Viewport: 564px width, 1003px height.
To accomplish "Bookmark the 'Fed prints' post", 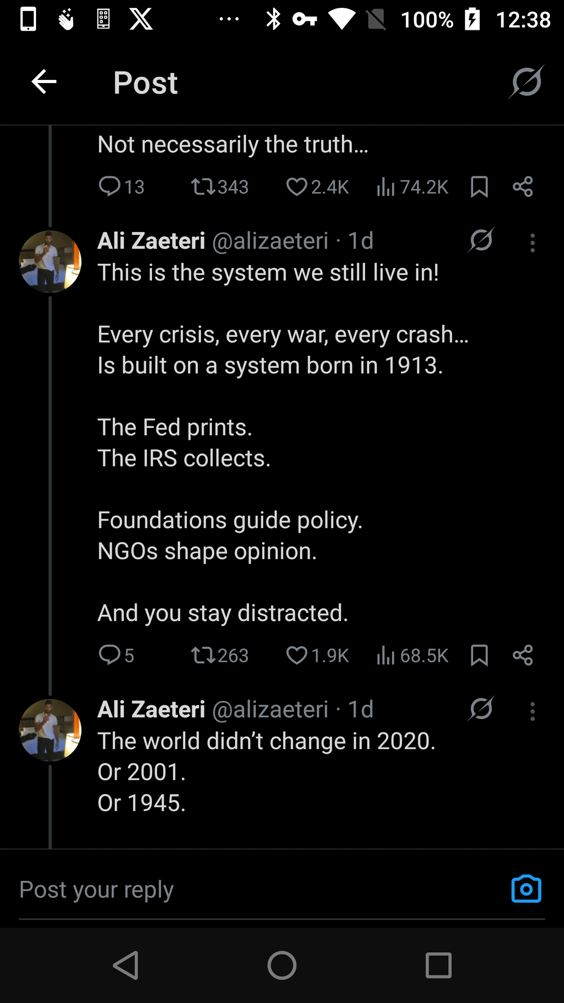I will (x=479, y=655).
